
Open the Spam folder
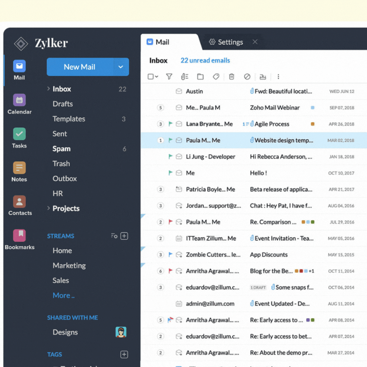[62, 149]
